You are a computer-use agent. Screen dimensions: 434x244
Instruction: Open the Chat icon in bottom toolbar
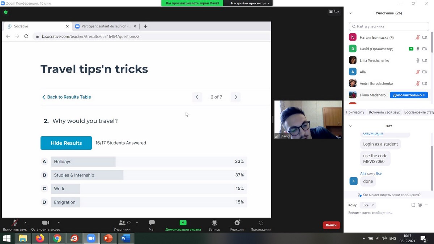click(x=152, y=223)
